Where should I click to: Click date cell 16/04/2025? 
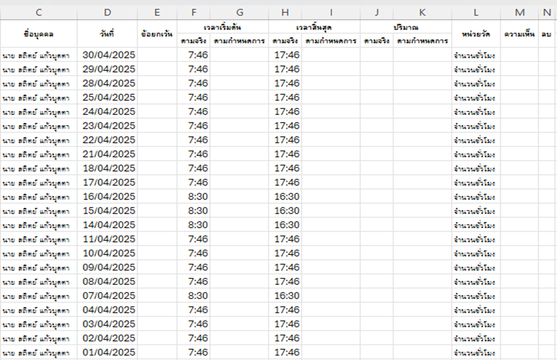(x=109, y=197)
